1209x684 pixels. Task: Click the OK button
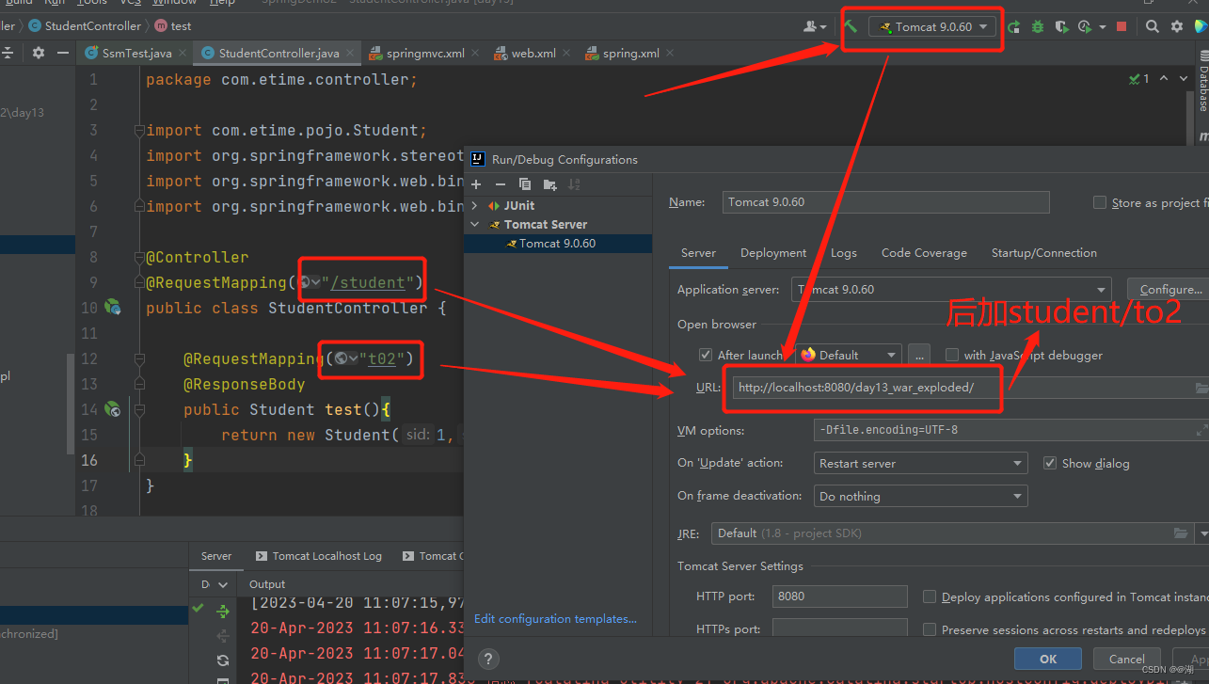[x=1048, y=659]
